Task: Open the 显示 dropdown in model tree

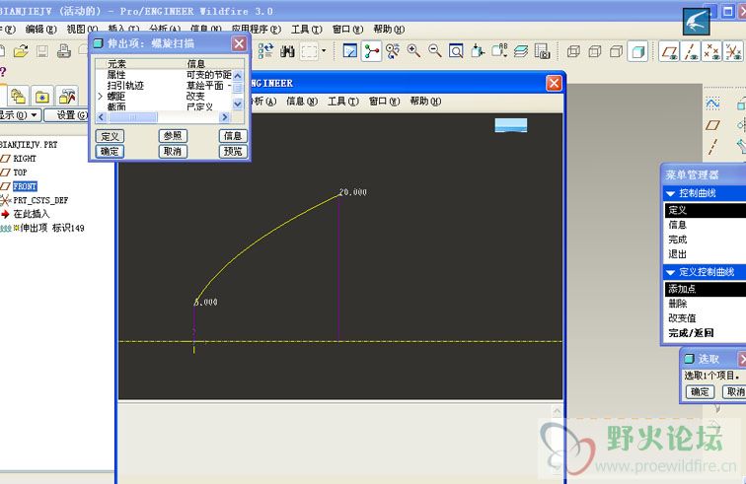Action: point(20,115)
